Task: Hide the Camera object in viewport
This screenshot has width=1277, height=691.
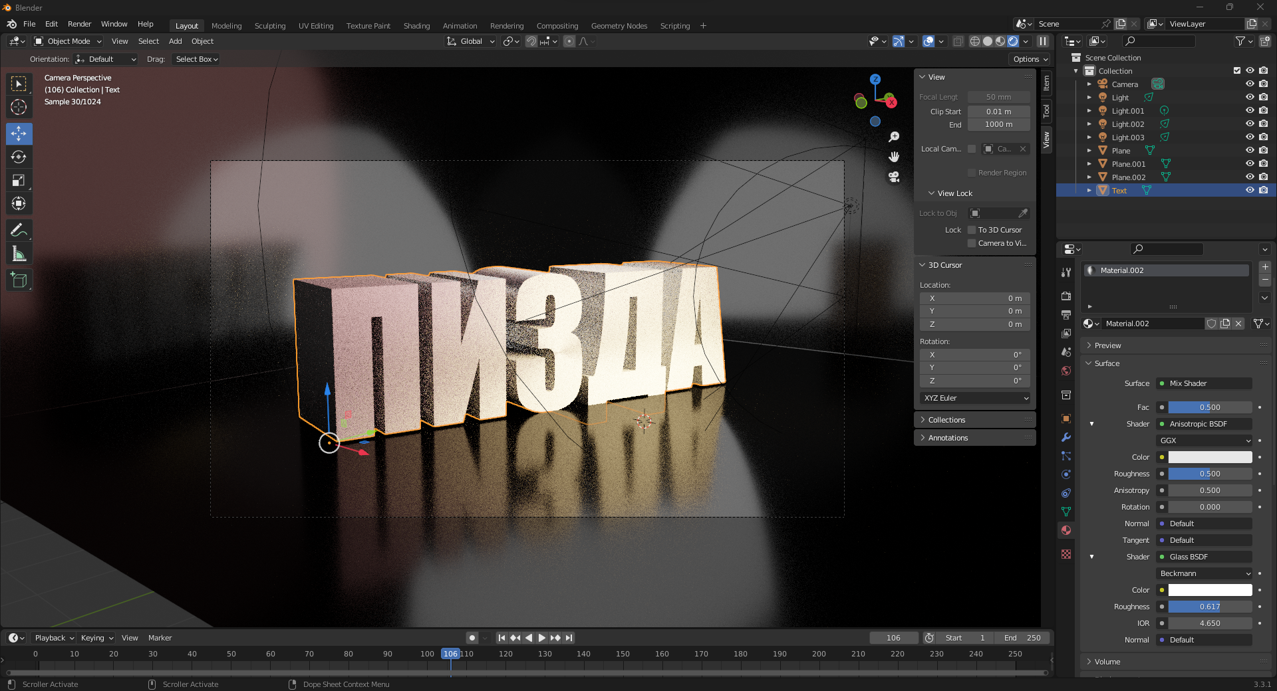Action: (1250, 84)
